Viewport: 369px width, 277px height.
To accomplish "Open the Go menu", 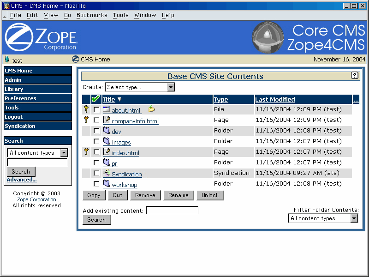I will click(67, 15).
